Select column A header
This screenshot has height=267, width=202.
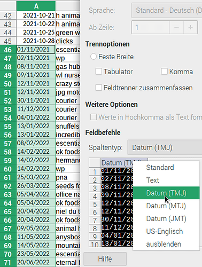tap(36, 6)
